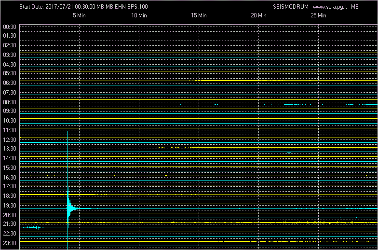
Task: Click the 25 Min axis label
Action: [318, 15]
